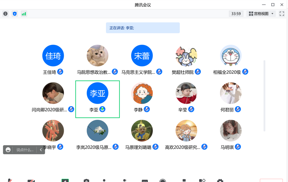Click the blue security shield icon
The width and height of the screenshot is (288, 182).
click(x=15, y=14)
